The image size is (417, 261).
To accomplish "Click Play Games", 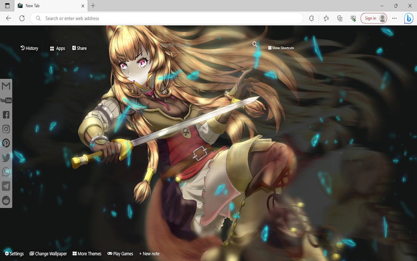I will click(x=120, y=253).
